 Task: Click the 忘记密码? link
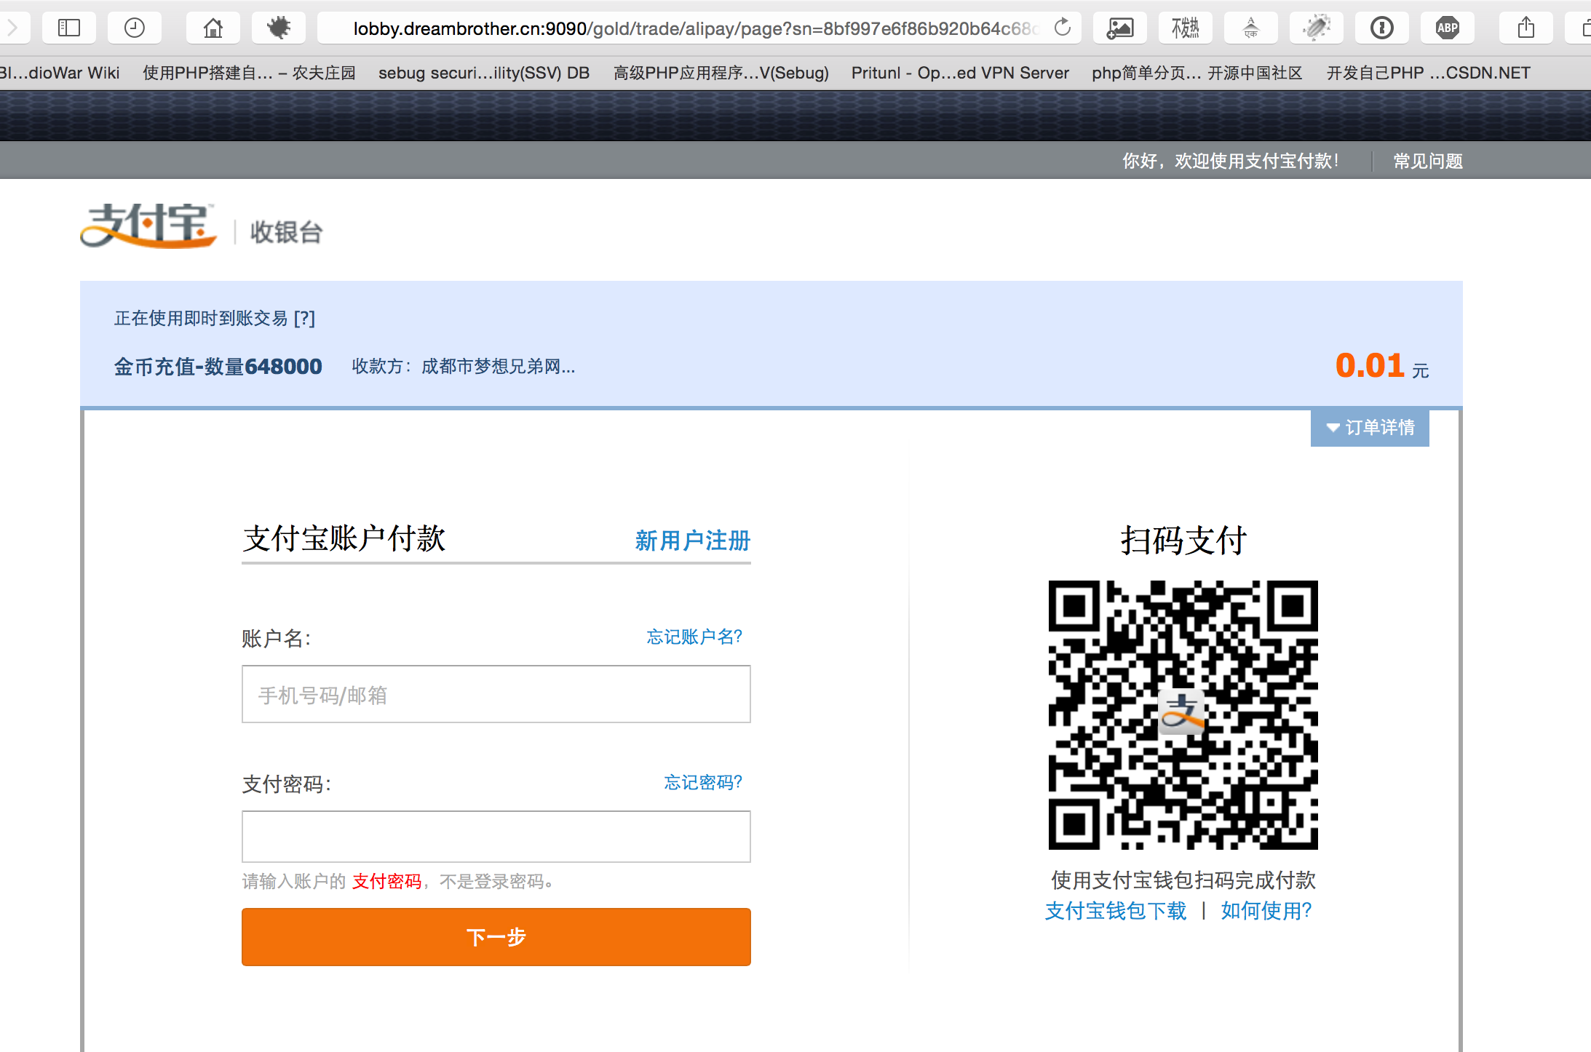pos(703,783)
